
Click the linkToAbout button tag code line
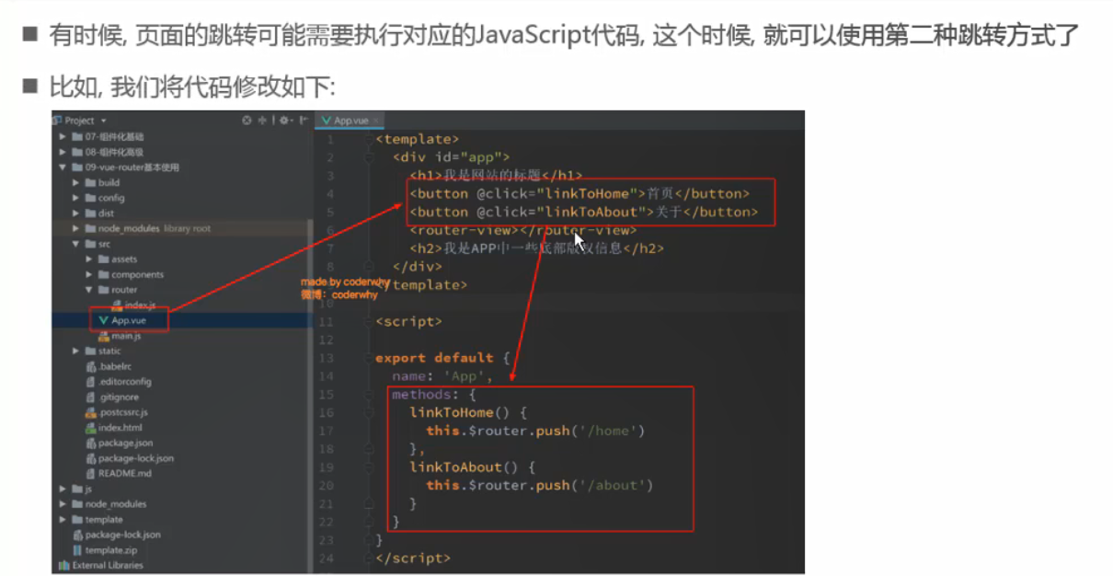click(x=583, y=212)
